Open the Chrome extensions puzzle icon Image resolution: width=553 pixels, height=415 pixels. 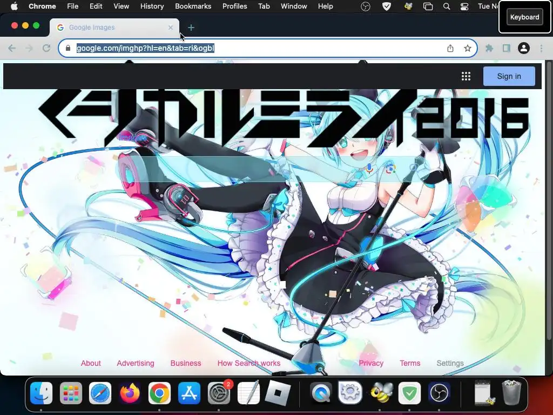pyautogui.click(x=489, y=48)
